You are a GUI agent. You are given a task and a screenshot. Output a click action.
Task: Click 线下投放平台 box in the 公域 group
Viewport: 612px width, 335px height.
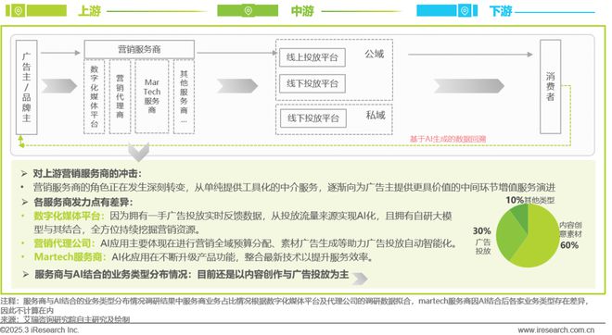(312, 83)
